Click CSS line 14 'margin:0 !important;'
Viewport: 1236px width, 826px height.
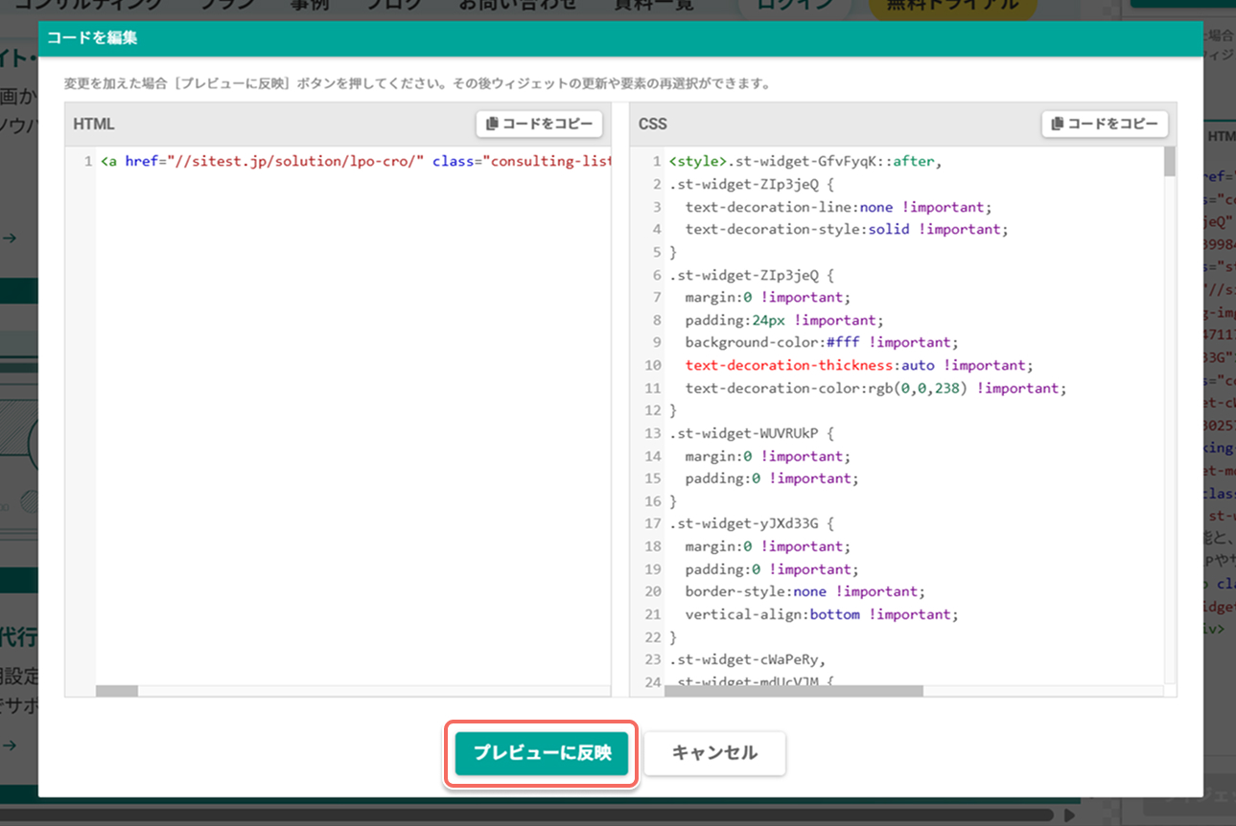pos(767,456)
